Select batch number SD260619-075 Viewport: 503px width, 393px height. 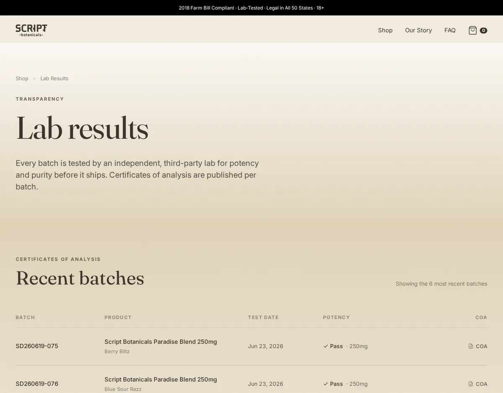37,346
